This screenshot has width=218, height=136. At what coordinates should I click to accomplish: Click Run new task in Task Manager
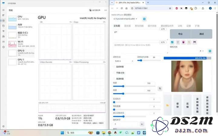point(95,10)
